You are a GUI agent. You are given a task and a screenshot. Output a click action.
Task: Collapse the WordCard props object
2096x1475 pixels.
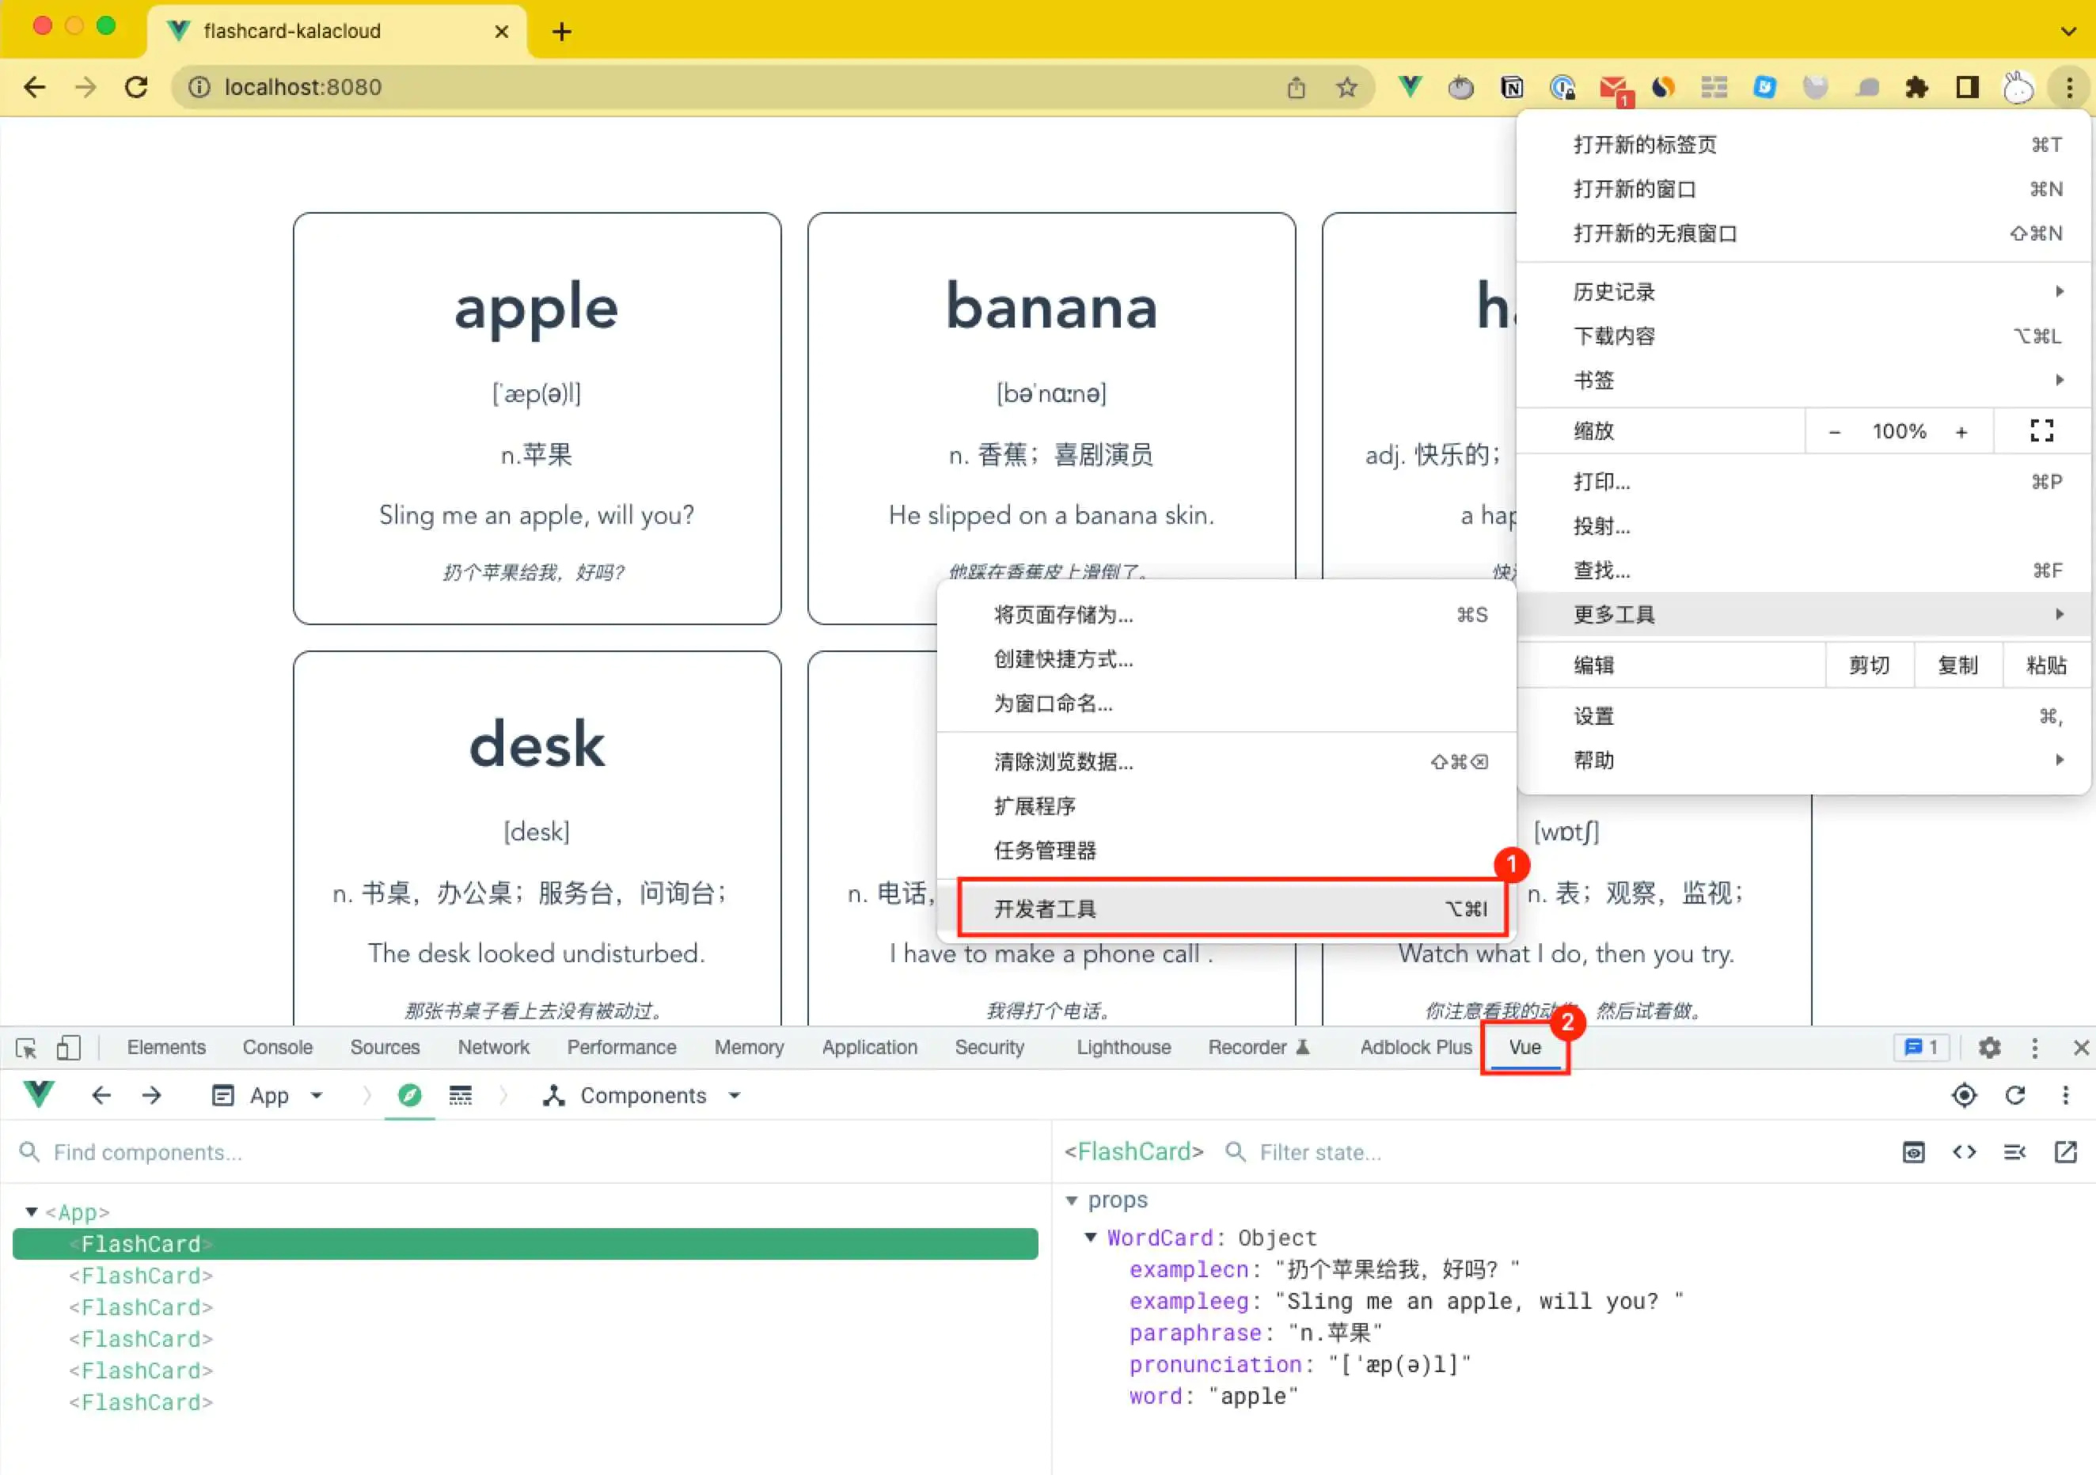[1092, 1238]
